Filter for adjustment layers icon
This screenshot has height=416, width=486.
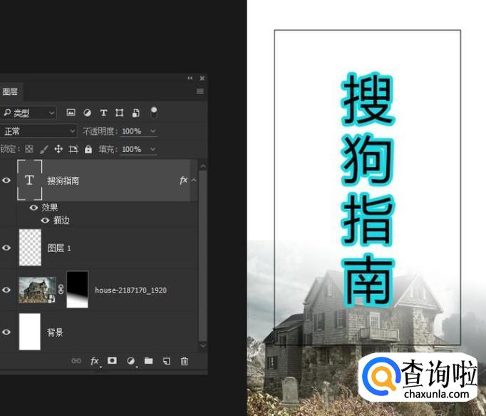(88, 113)
